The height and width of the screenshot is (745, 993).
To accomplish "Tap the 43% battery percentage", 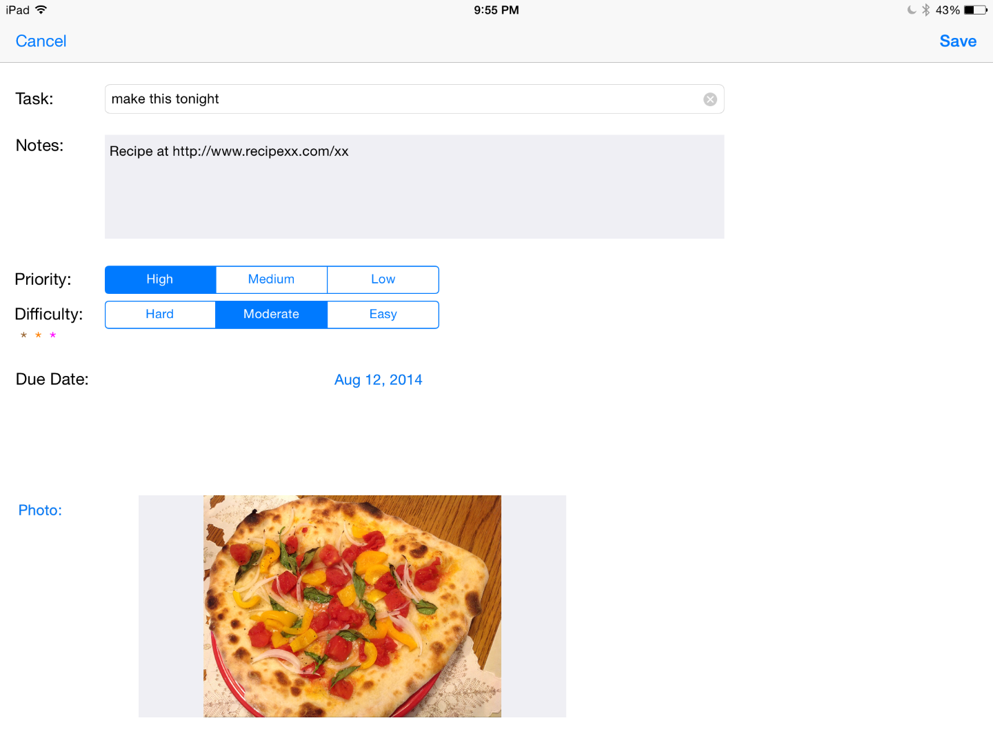I will pos(947,10).
